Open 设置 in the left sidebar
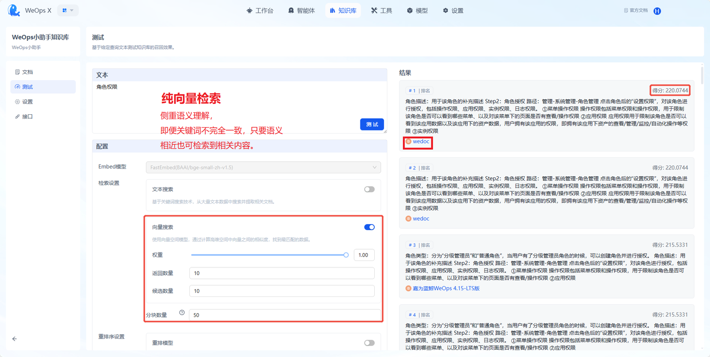This screenshot has width=710, height=357. (x=43, y=101)
